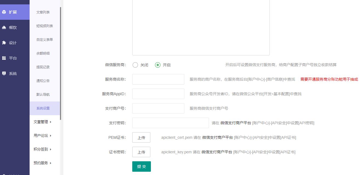This screenshot has width=359, height=175.
Task: Select the 关闭 radio for 微信服务商
Action: (135, 65)
